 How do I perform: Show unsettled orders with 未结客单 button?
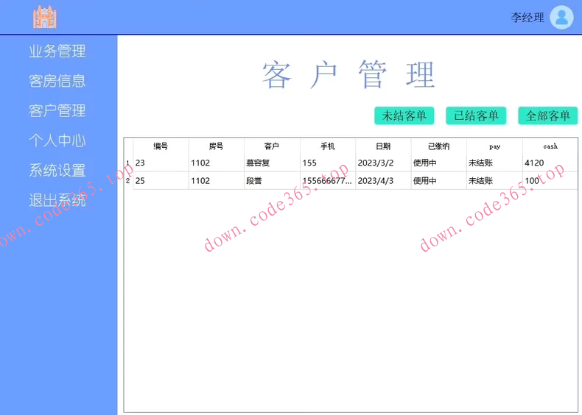[x=404, y=116]
